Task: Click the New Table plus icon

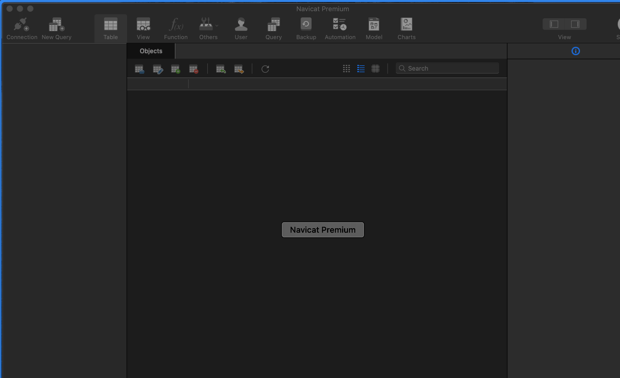Action: tap(176, 69)
